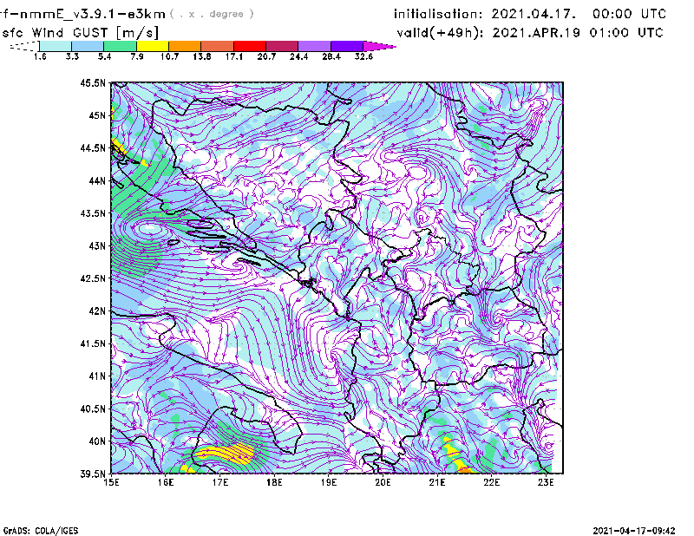Click the 41N latitude label
Image resolution: width=694 pixels, height=536 pixels.
(x=97, y=376)
